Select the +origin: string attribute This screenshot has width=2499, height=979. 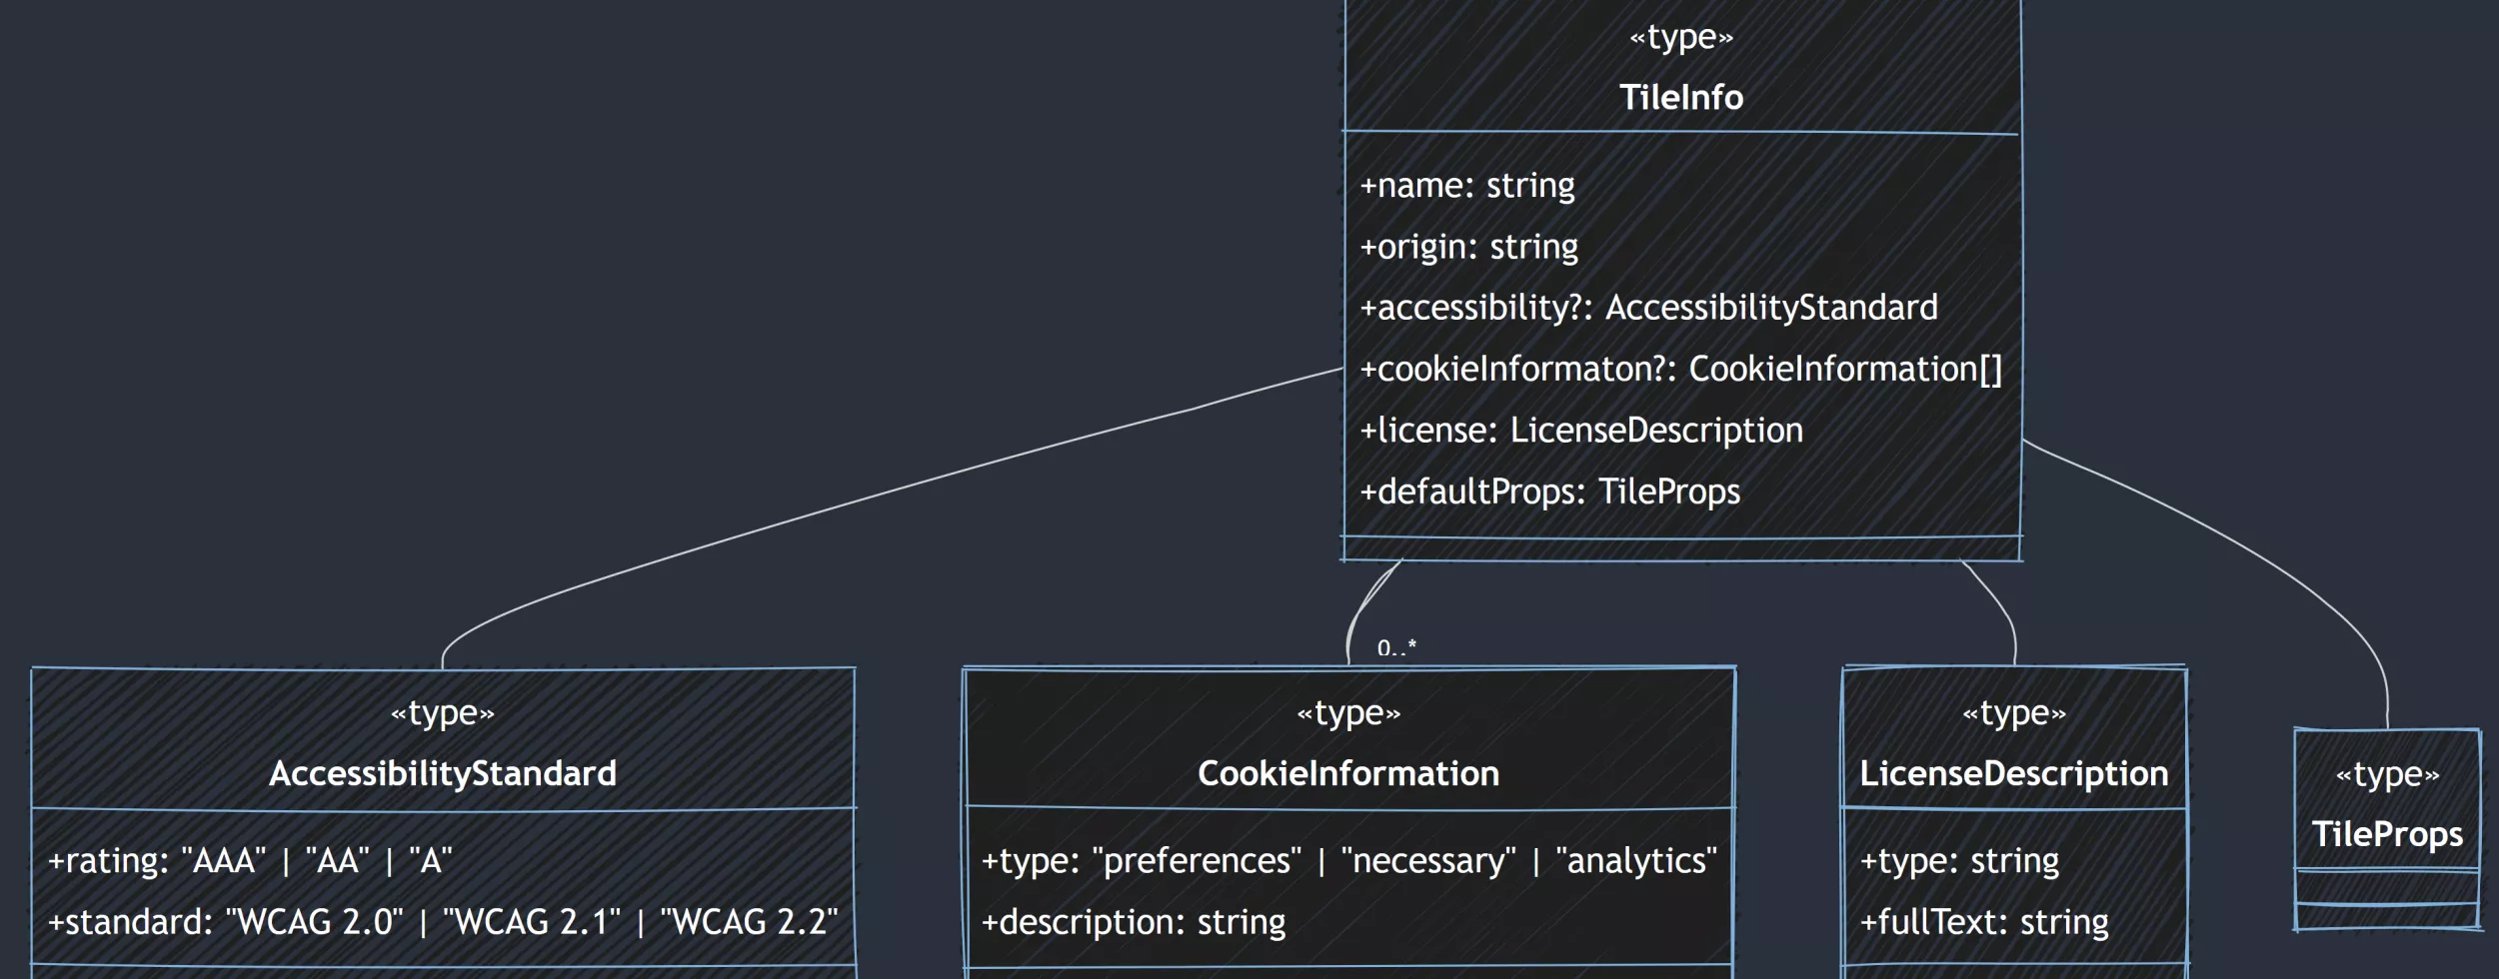pos(1468,247)
